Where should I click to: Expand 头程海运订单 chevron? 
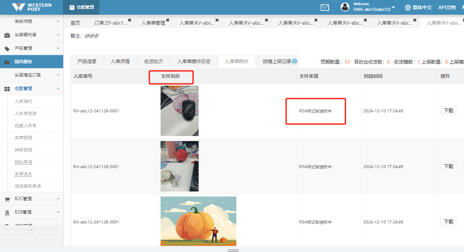[x=58, y=75]
